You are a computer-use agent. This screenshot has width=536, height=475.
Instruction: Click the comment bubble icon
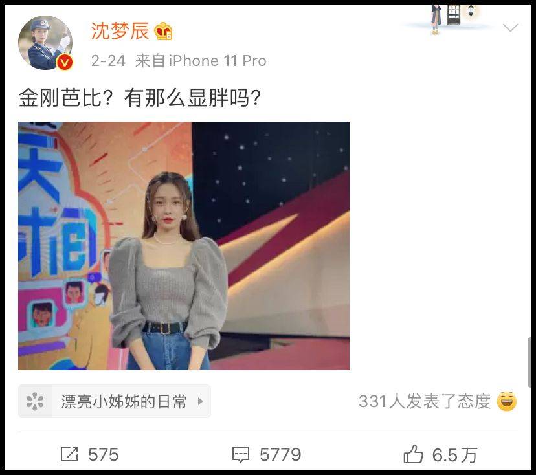tap(241, 455)
